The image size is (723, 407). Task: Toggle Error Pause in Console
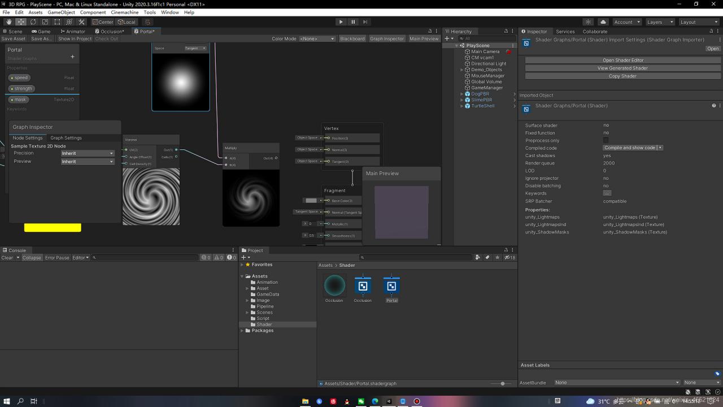click(x=57, y=257)
